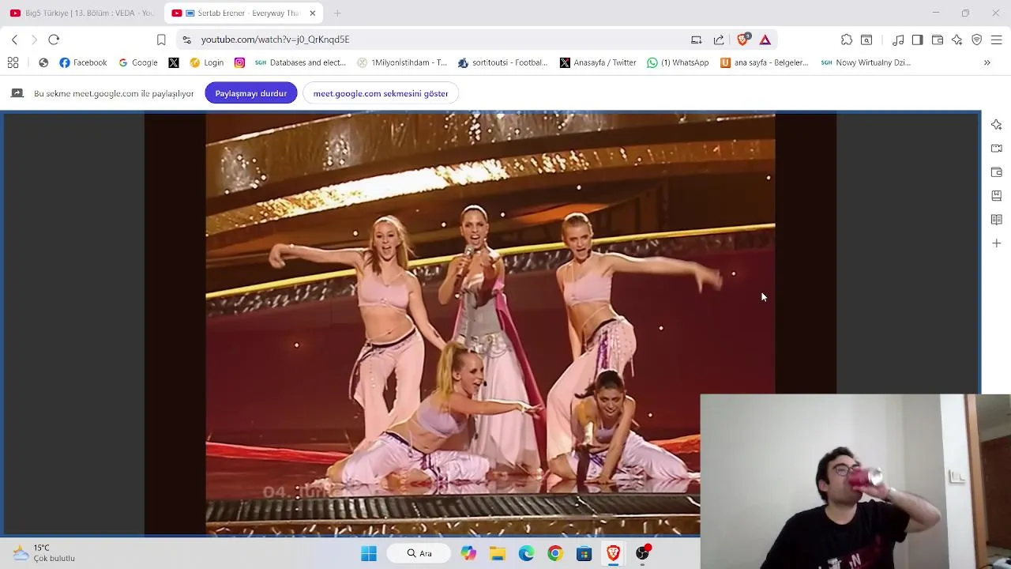Click the share page icon
Image resolution: width=1011 pixels, height=569 pixels.
coord(719,40)
